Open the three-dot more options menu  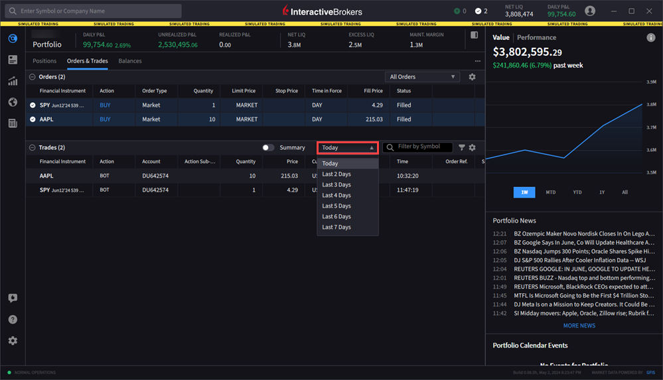(477, 61)
